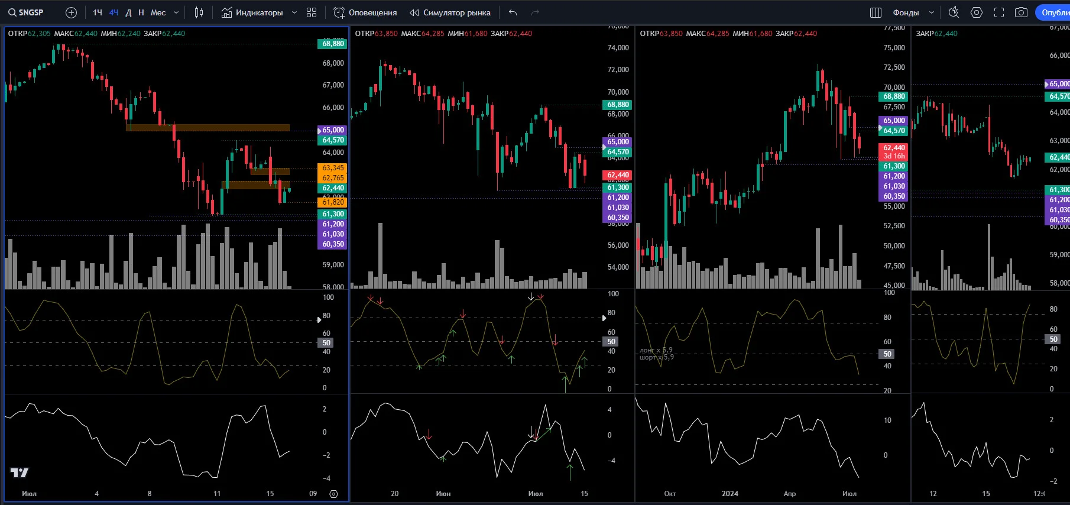Enter fullscreen mode
1070x505 pixels.
click(x=999, y=12)
